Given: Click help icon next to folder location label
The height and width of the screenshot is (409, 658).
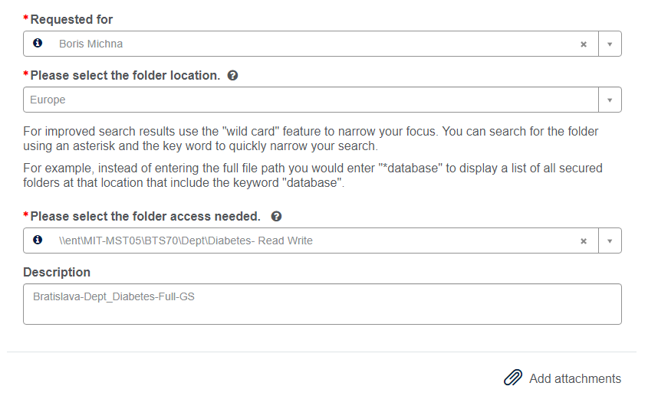Looking at the screenshot, I should pyautogui.click(x=232, y=76).
